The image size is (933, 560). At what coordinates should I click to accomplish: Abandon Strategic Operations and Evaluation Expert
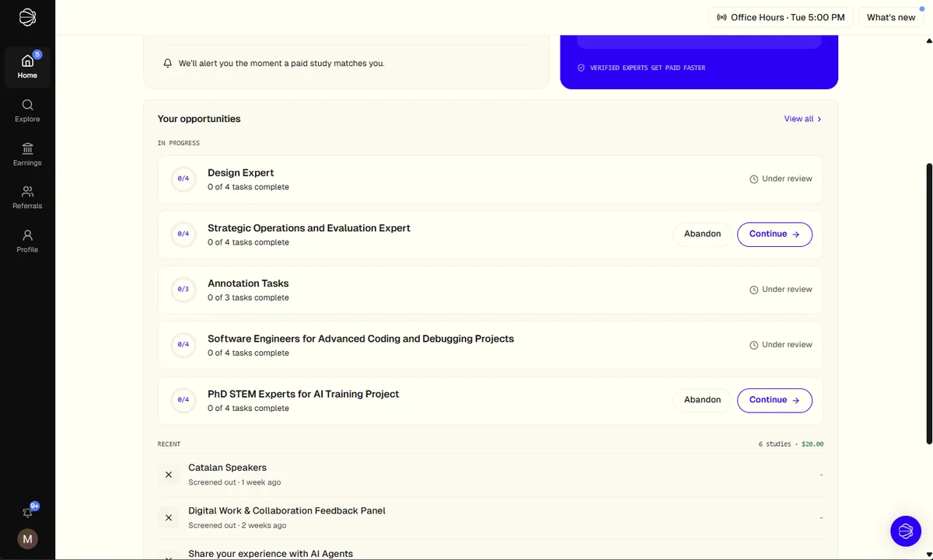click(702, 234)
